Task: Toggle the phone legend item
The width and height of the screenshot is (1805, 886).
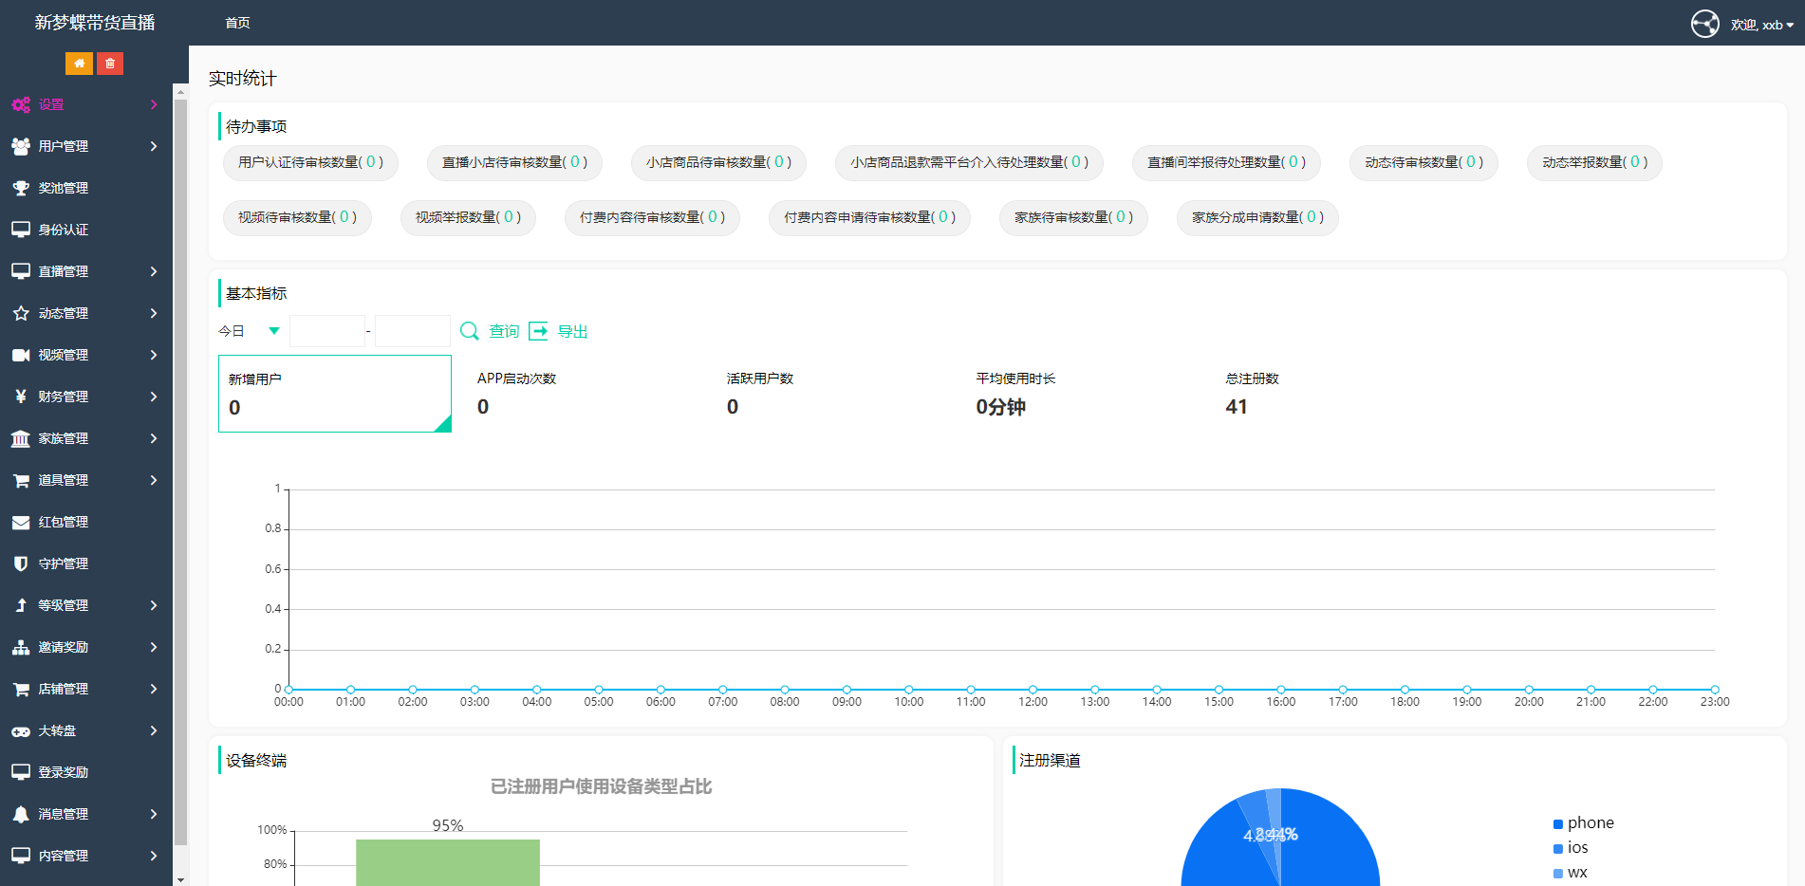Action: point(1583,823)
